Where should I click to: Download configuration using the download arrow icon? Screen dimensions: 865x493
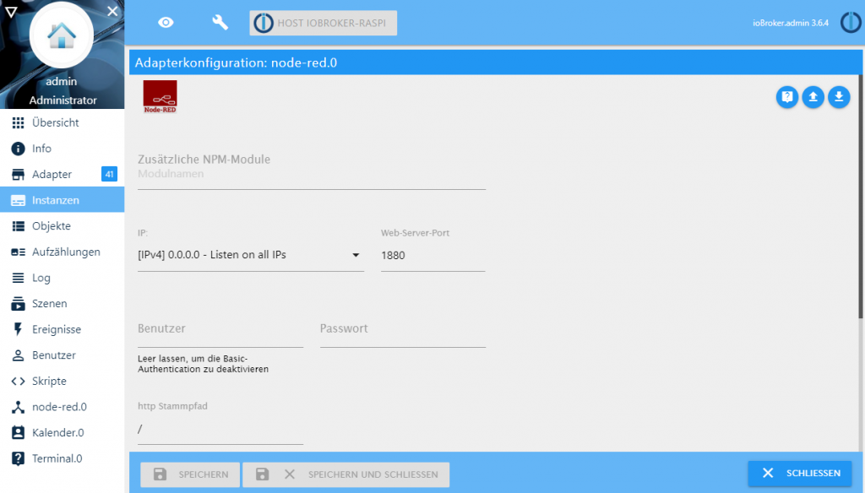click(839, 97)
